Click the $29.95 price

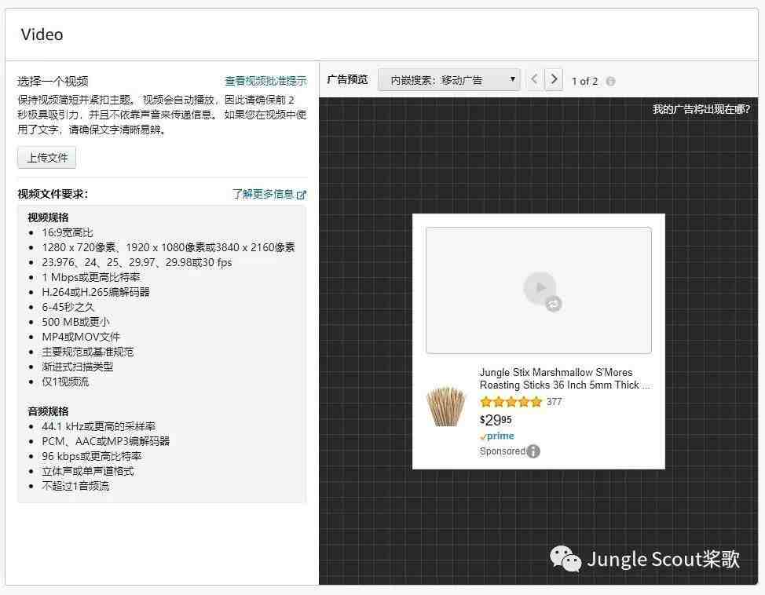496,420
